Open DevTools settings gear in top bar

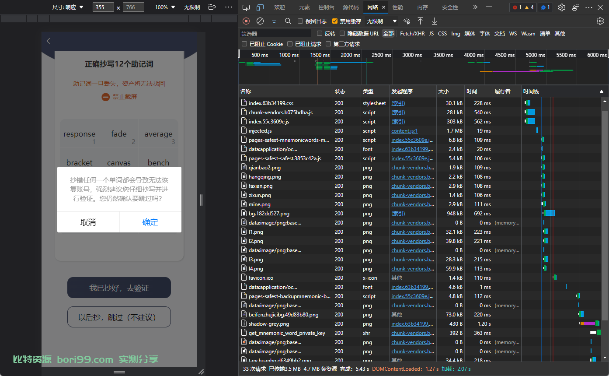(x=562, y=7)
